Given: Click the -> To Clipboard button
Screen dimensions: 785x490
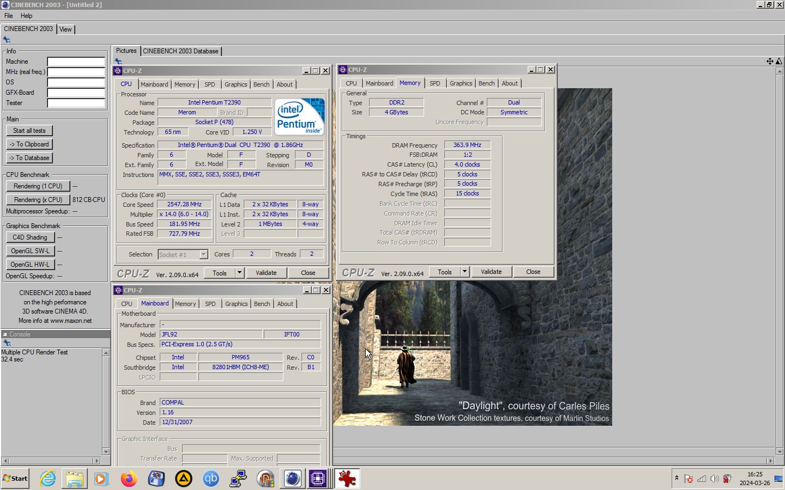Looking at the screenshot, I should coord(29,144).
